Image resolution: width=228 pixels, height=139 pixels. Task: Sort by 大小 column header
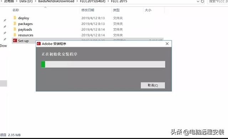pos(148,10)
